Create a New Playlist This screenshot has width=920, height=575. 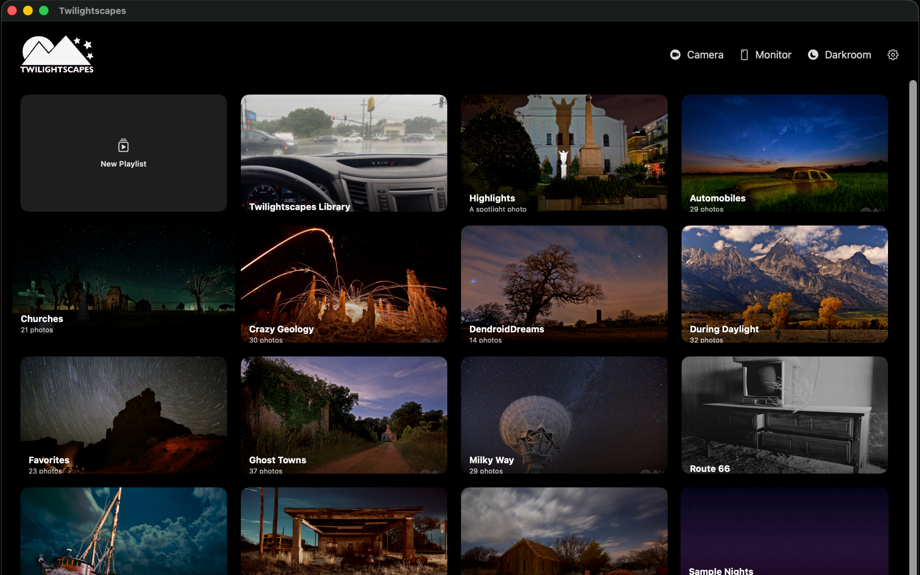[124, 153]
